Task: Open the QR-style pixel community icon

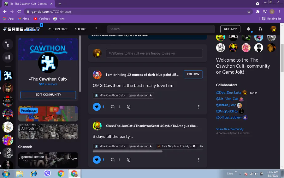Action: pos(8,153)
